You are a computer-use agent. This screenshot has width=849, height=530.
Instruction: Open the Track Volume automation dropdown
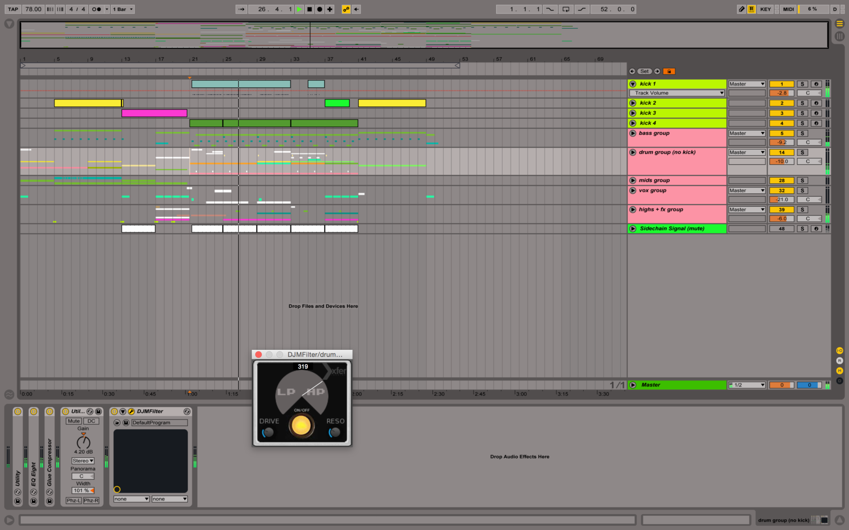pyautogui.click(x=677, y=93)
